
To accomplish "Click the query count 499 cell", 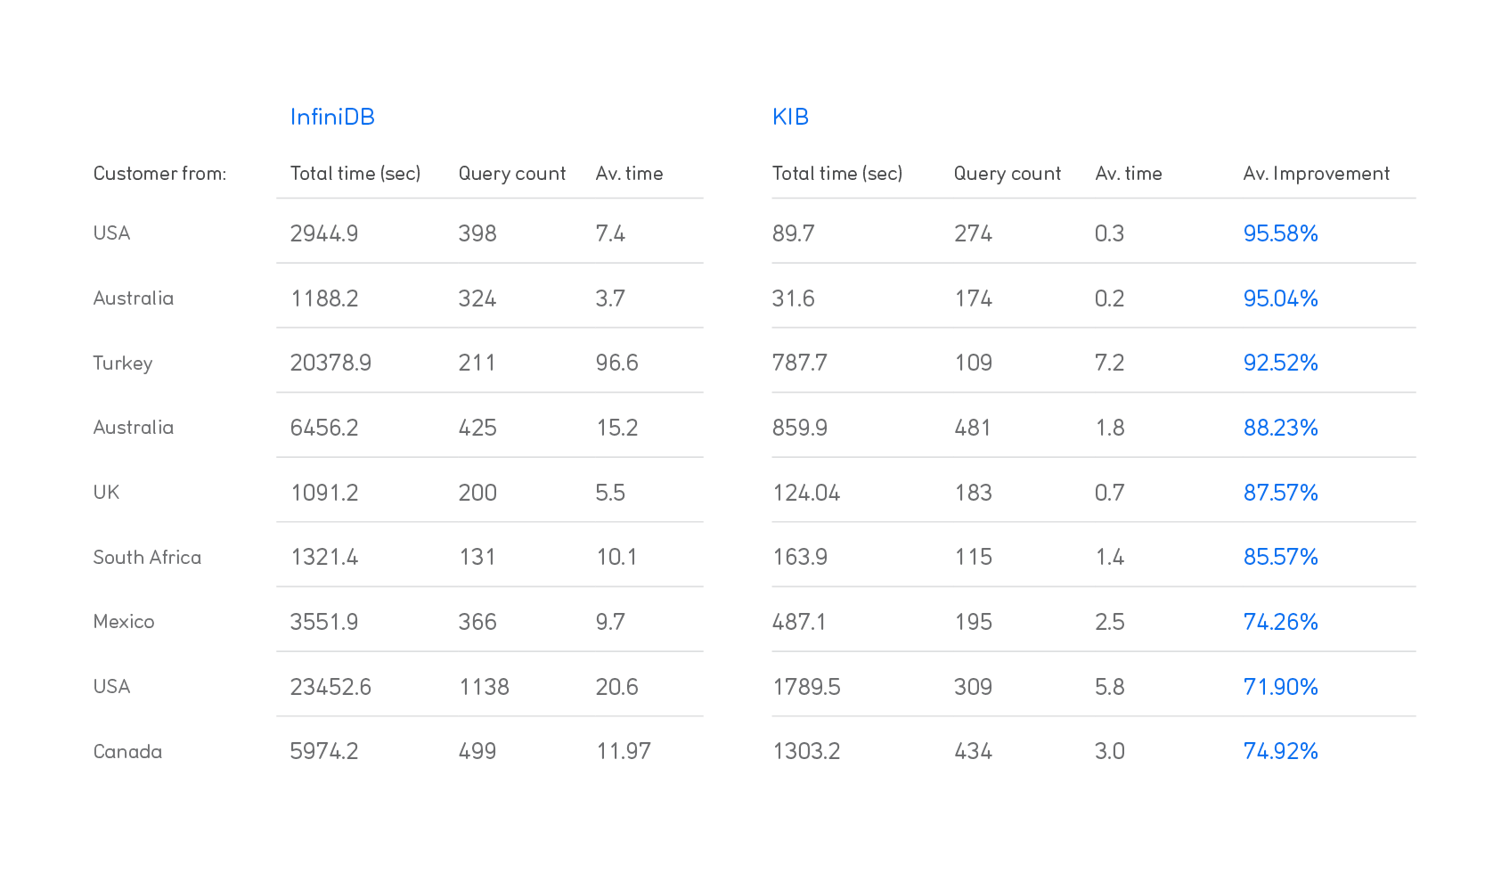I will click(x=477, y=751).
